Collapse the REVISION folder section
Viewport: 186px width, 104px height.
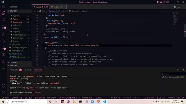coord(19,11)
